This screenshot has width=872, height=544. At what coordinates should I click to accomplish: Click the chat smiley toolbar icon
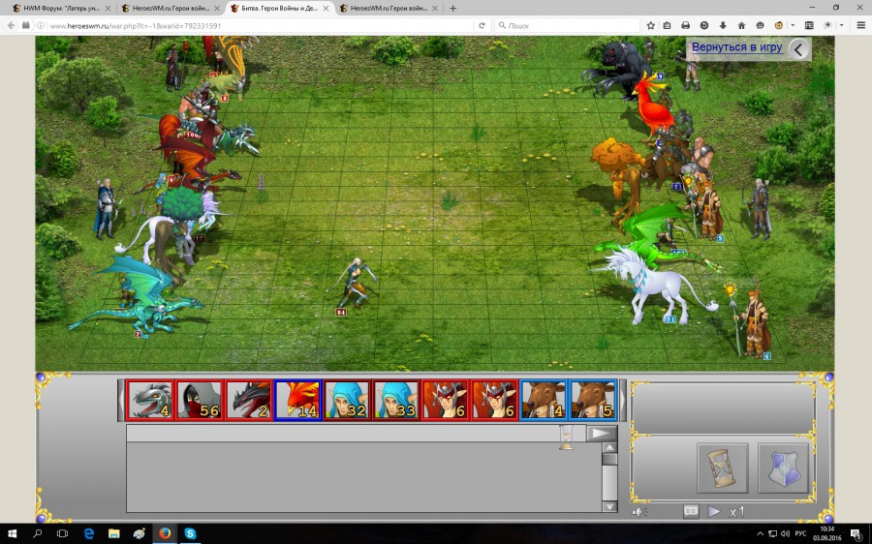760,25
